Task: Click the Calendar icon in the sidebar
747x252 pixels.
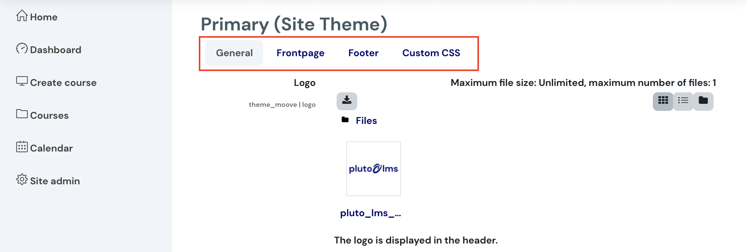Action: 22,147
